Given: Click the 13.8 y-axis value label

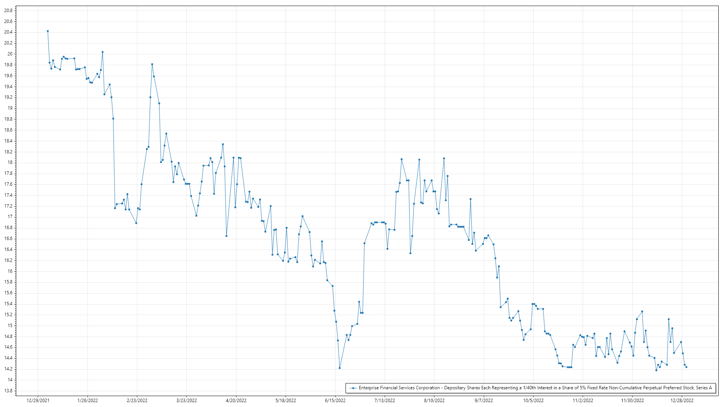Looking at the screenshot, I should pyautogui.click(x=8, y=391).
